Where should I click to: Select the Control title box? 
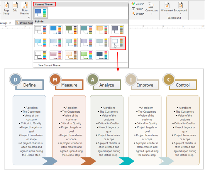coord(183,85)
